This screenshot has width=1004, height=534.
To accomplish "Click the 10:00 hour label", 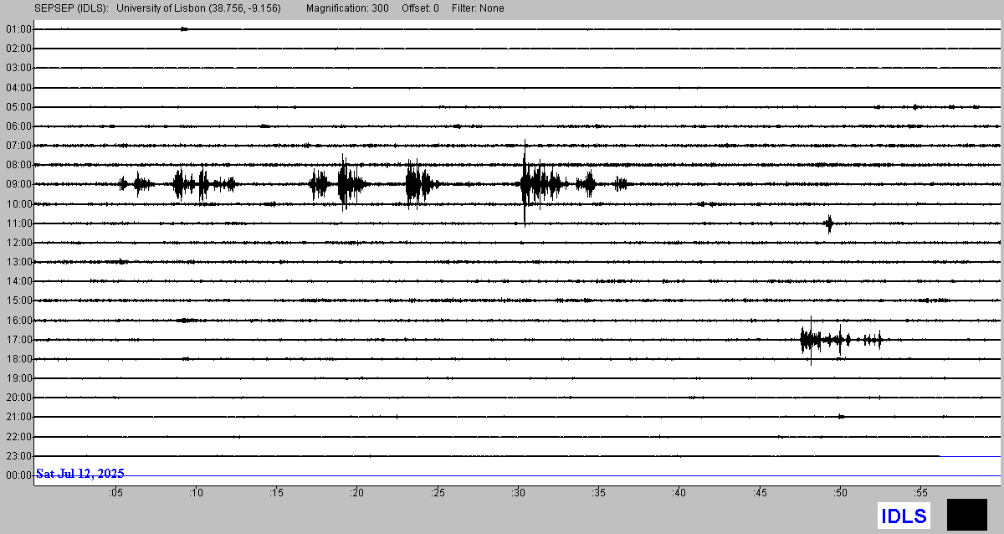I will (17, 204).
